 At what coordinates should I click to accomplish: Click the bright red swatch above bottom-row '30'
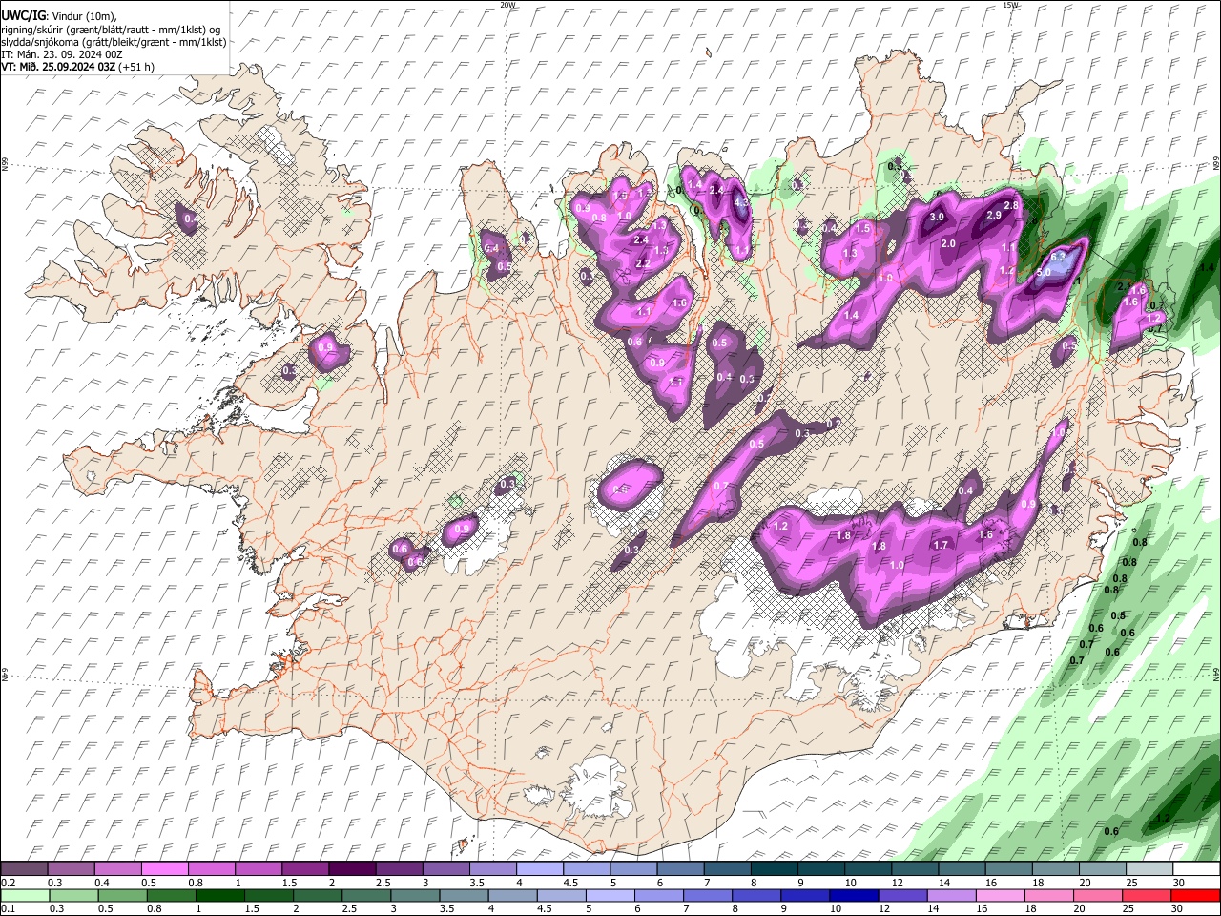[x=1194, y=895]
